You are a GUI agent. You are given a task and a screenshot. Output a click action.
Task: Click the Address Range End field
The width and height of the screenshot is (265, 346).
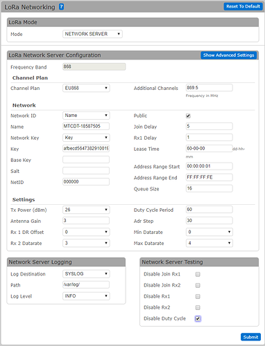pyautogui.click(x=210, y=177)
